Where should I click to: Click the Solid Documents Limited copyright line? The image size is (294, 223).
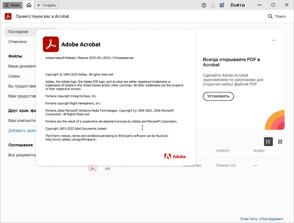(x=76, y=129)
